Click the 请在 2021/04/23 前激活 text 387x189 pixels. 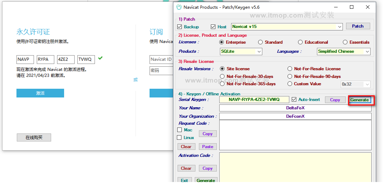point(41,75)
